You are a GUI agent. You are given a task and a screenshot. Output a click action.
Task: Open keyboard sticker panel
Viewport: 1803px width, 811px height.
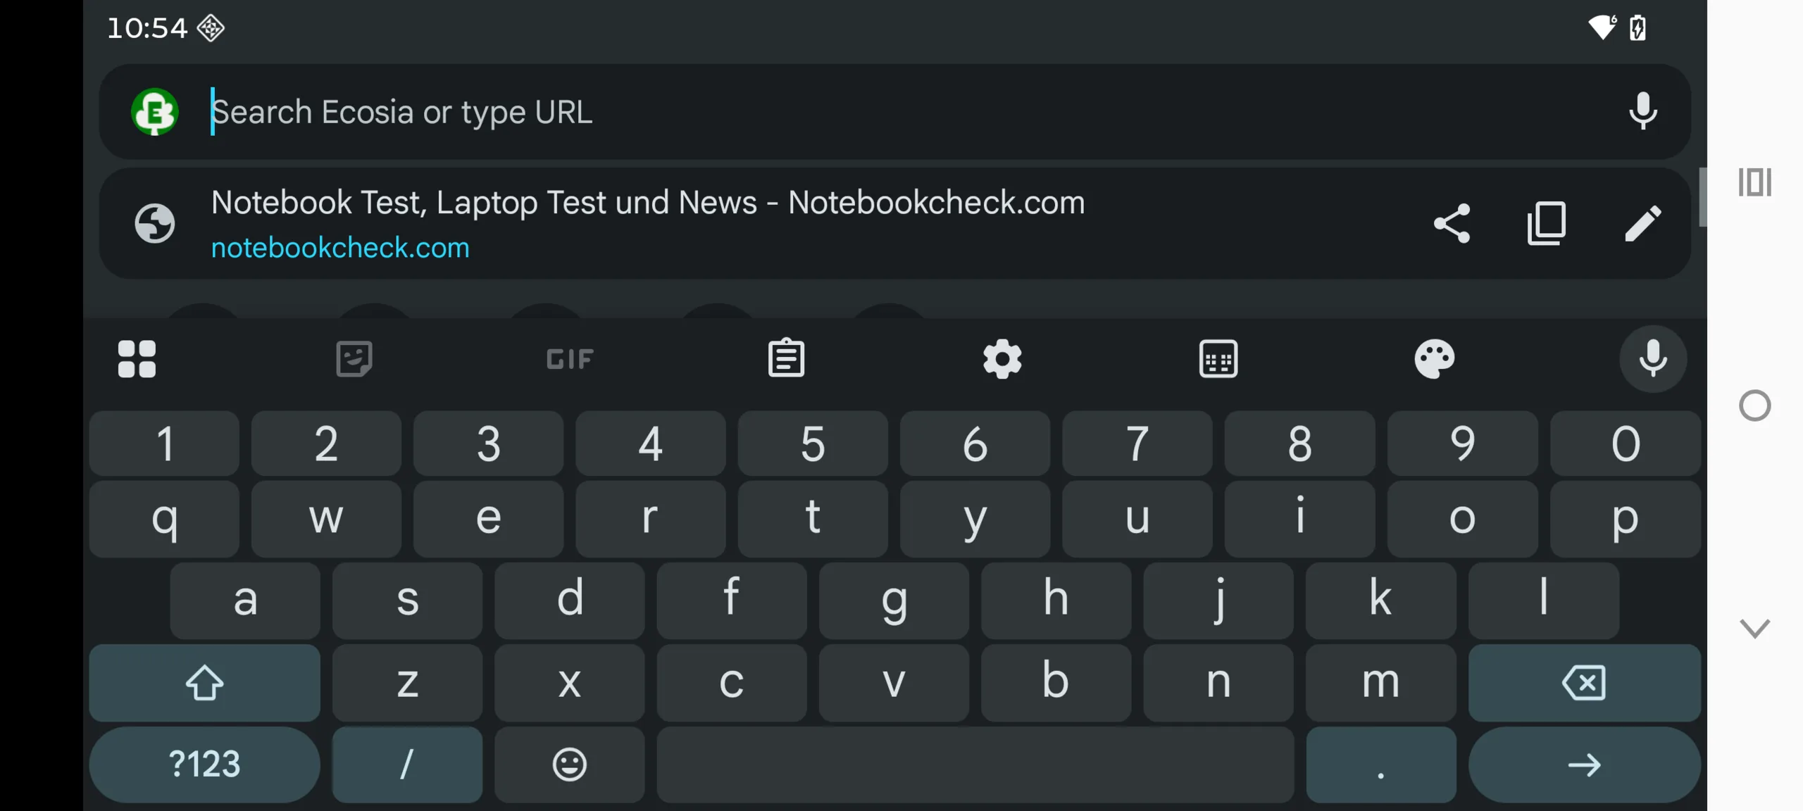[354, 359]
